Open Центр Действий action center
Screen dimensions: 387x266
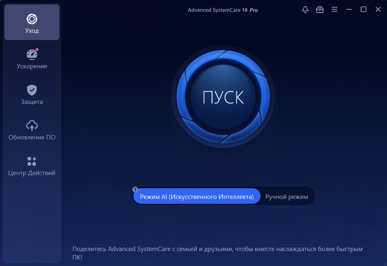pos(32,166)
